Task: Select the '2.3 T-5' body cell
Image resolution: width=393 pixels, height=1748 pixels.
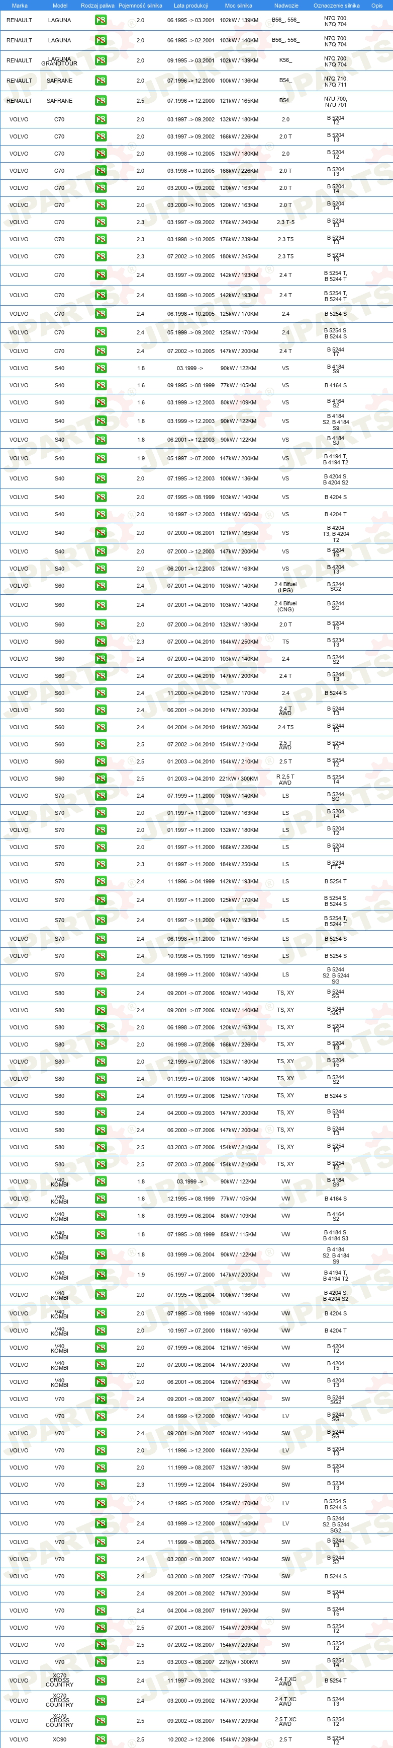Action: tap(285, 222)
